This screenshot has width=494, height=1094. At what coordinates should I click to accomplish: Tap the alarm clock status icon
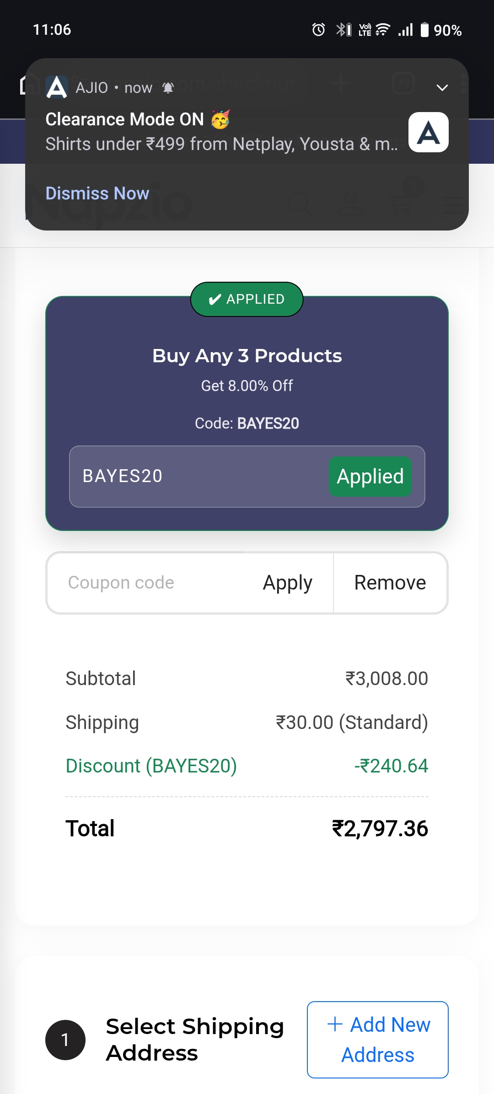pyautogui.click(x=318, y=30)
